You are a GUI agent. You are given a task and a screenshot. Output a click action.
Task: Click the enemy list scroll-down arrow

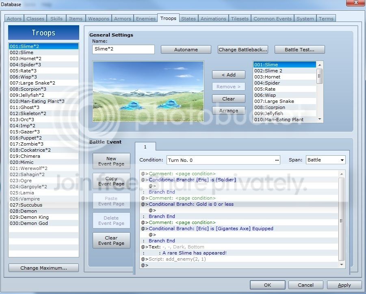point(320,119)
